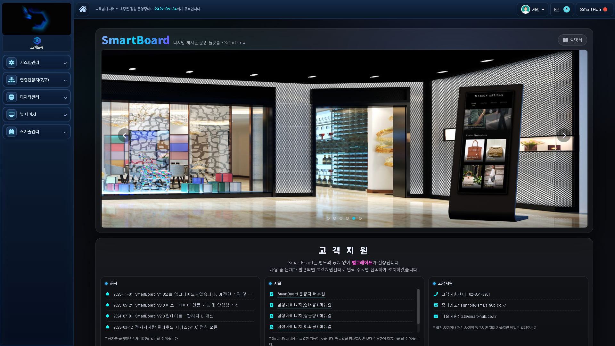The image size is (615, 346).
Task: Open notice 2024-07-01 SmartBoard V2.0 업데이트
Action: click(163, 316)
